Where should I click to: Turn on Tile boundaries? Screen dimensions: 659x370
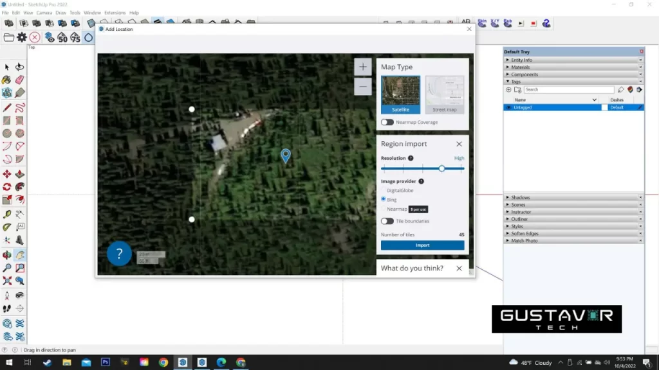coord(387,220)
